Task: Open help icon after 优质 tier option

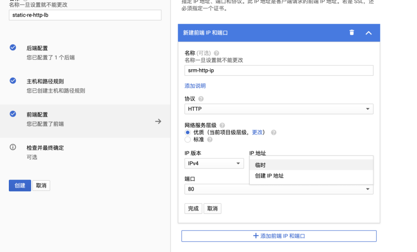Action: point(273,133)
